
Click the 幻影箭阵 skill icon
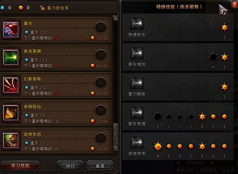click(11, 85)
